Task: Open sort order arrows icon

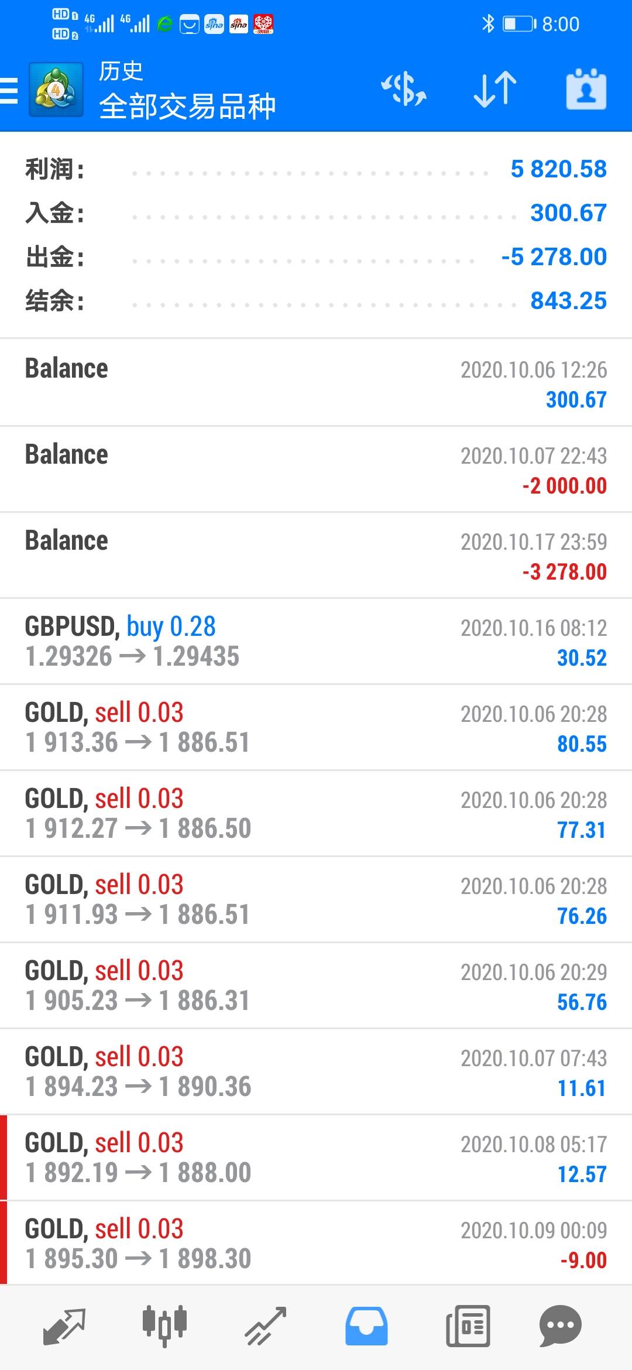Action: (494, 90)
